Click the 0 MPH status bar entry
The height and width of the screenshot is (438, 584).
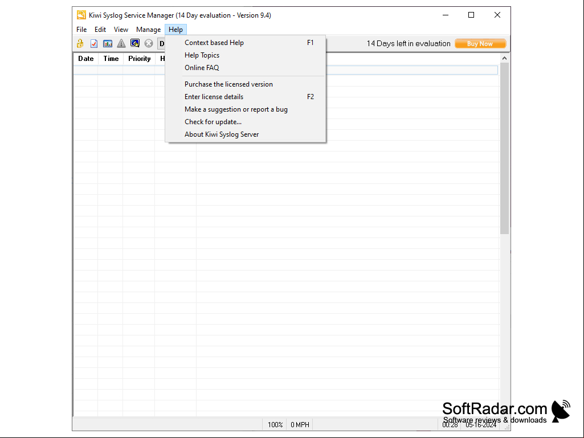point(300,424)
